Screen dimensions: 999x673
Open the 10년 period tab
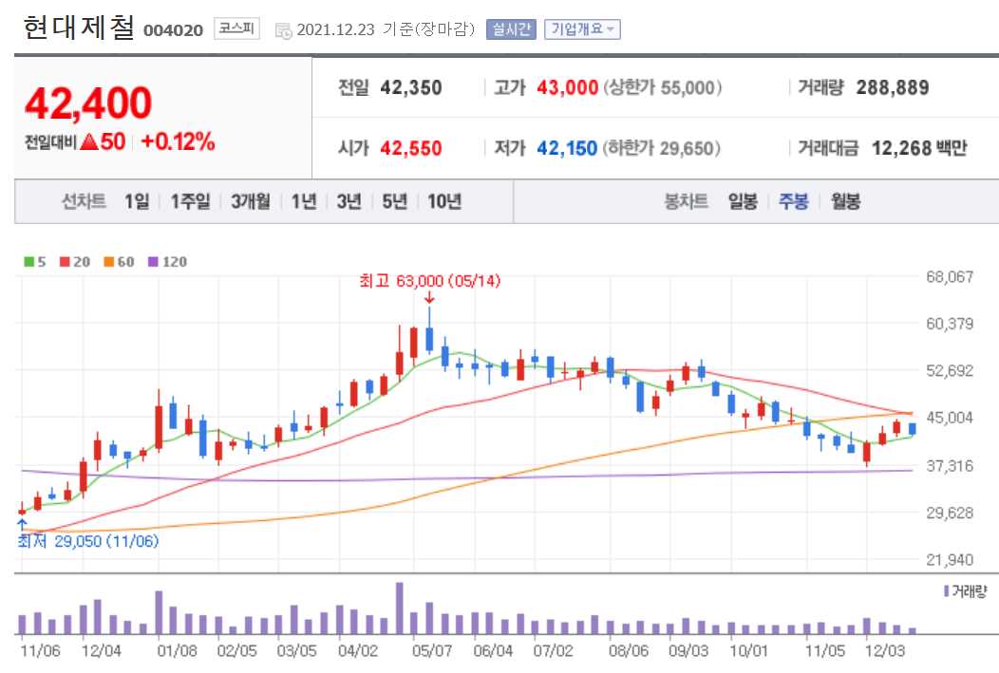pyautogui.click(x=439, y=201)
